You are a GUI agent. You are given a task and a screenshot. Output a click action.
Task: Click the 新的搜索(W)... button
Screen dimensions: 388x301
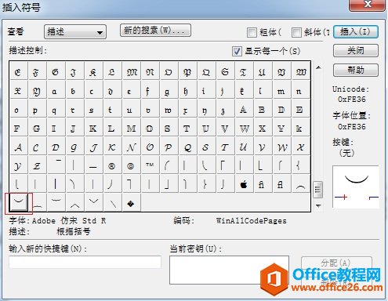(155, 31)
